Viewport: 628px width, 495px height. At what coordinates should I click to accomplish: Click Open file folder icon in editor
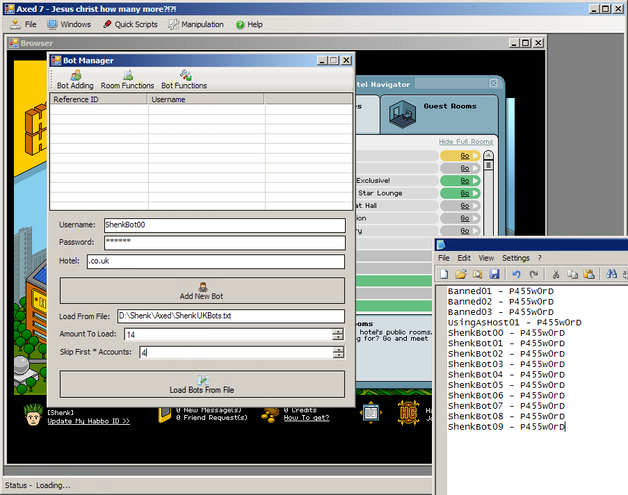(x=461, y=275)
